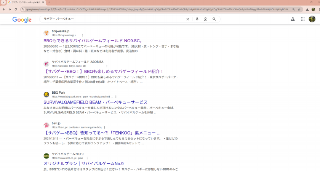
Task: Clear the search box with the X icon
Action: point(187,19)
